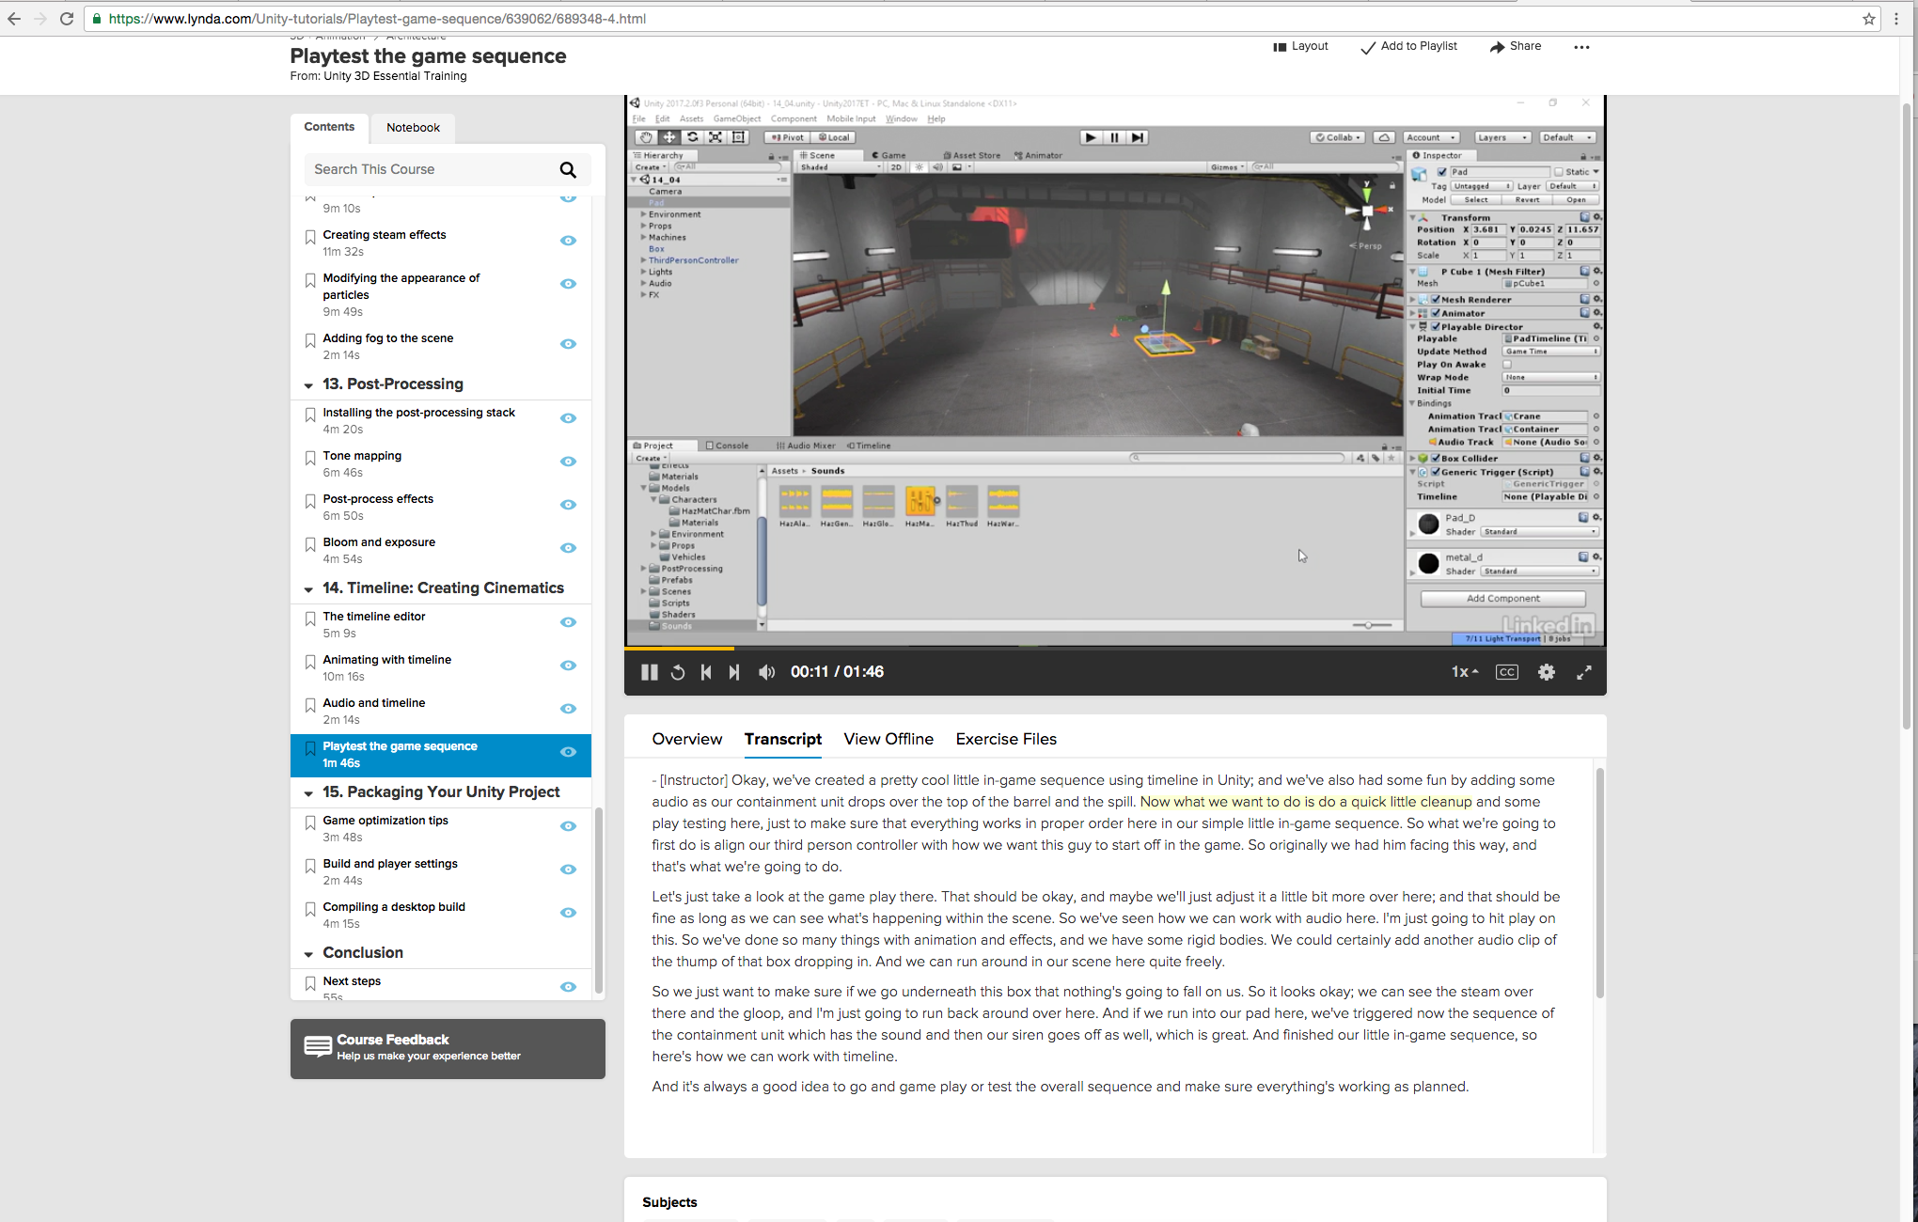Viewport: 1918px width, 1222px height.
Task: Bookmark Audio and timeline lesson
Action: (310, 705)
